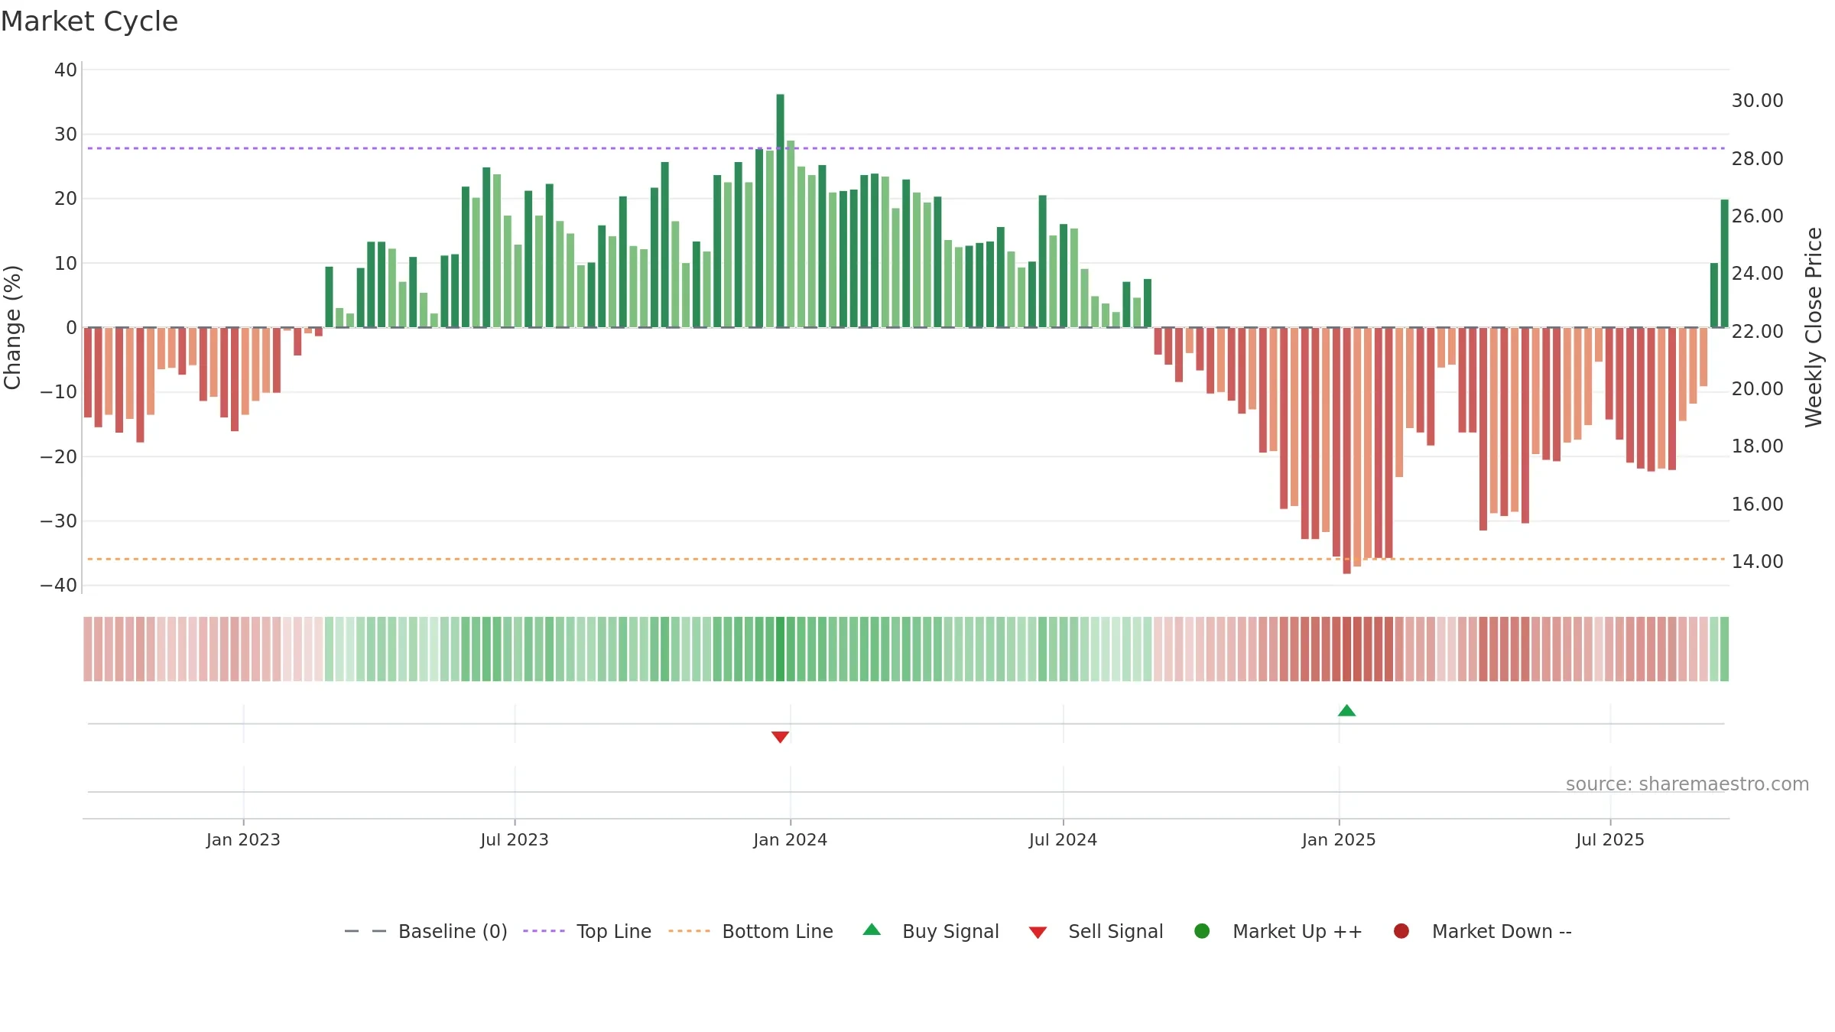1835x1032 pixels.
Task: Click the 14.00 price axis label
Action: (x=1757, y=562)
